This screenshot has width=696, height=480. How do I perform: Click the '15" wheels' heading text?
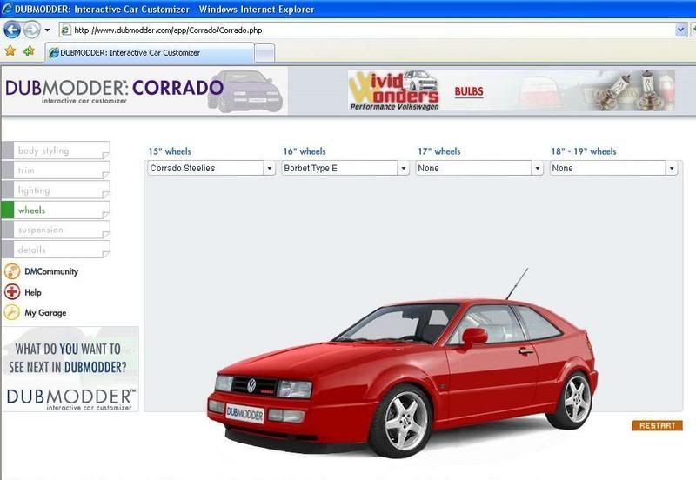click(x=170, y=151)
